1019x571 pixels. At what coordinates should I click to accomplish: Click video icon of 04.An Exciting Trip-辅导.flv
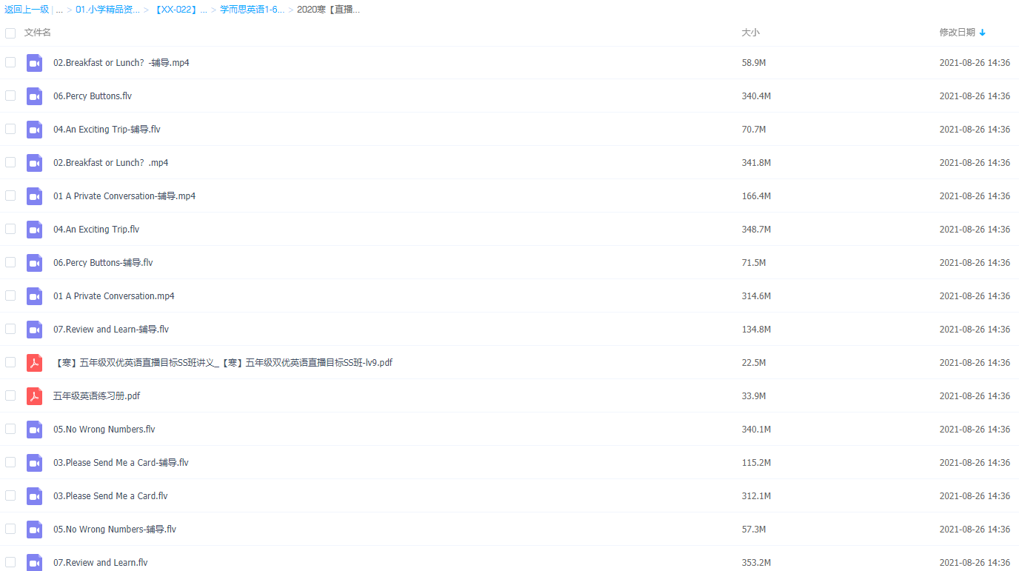coord(34,130)
